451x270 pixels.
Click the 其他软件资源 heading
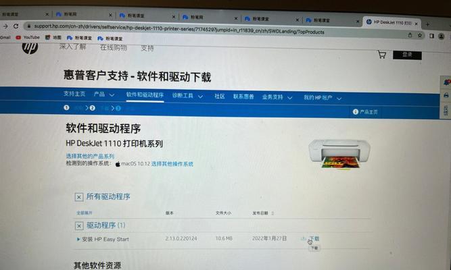(97, 265)
